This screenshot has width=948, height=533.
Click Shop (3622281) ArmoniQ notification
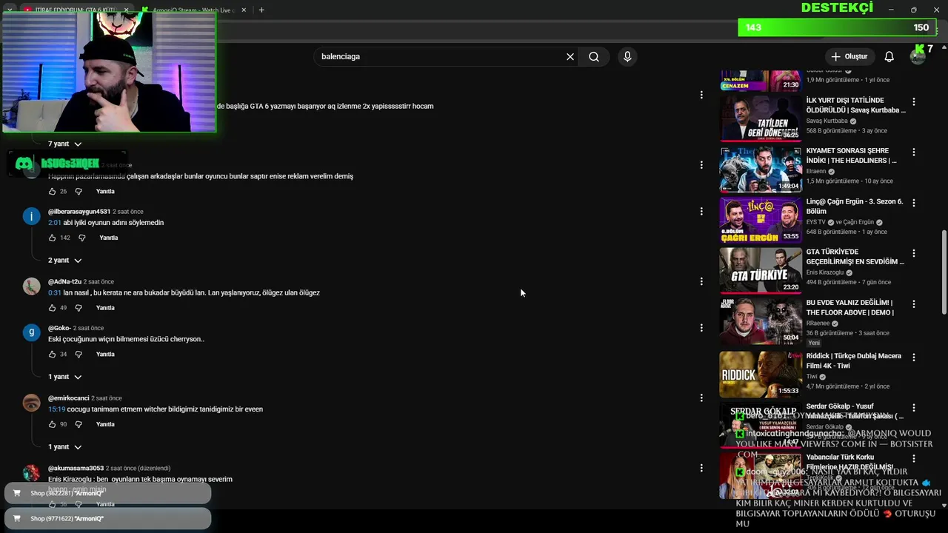click(x=107, y=493)
